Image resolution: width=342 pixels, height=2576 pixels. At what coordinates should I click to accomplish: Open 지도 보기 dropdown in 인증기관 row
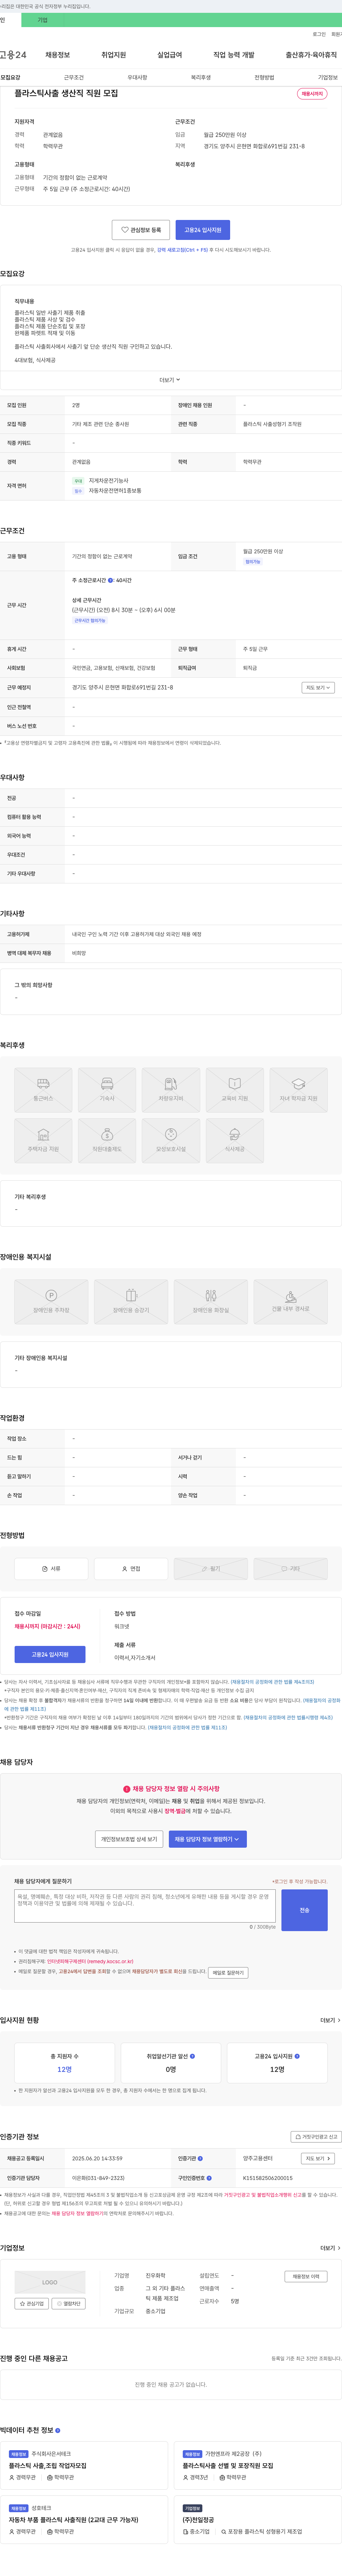(318, 2158)
